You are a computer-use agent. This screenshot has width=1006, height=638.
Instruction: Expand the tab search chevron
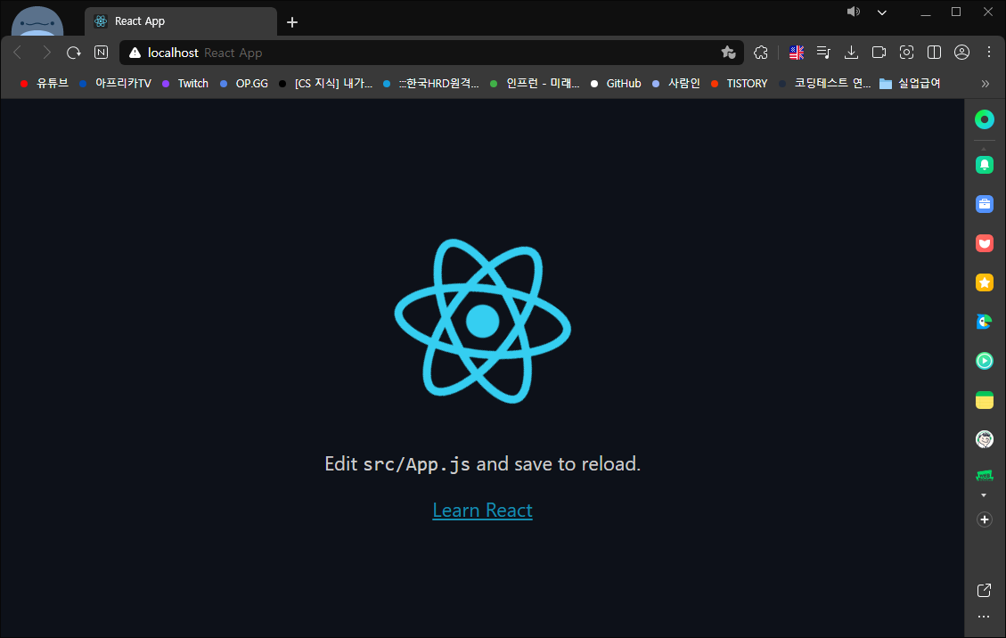882,12
